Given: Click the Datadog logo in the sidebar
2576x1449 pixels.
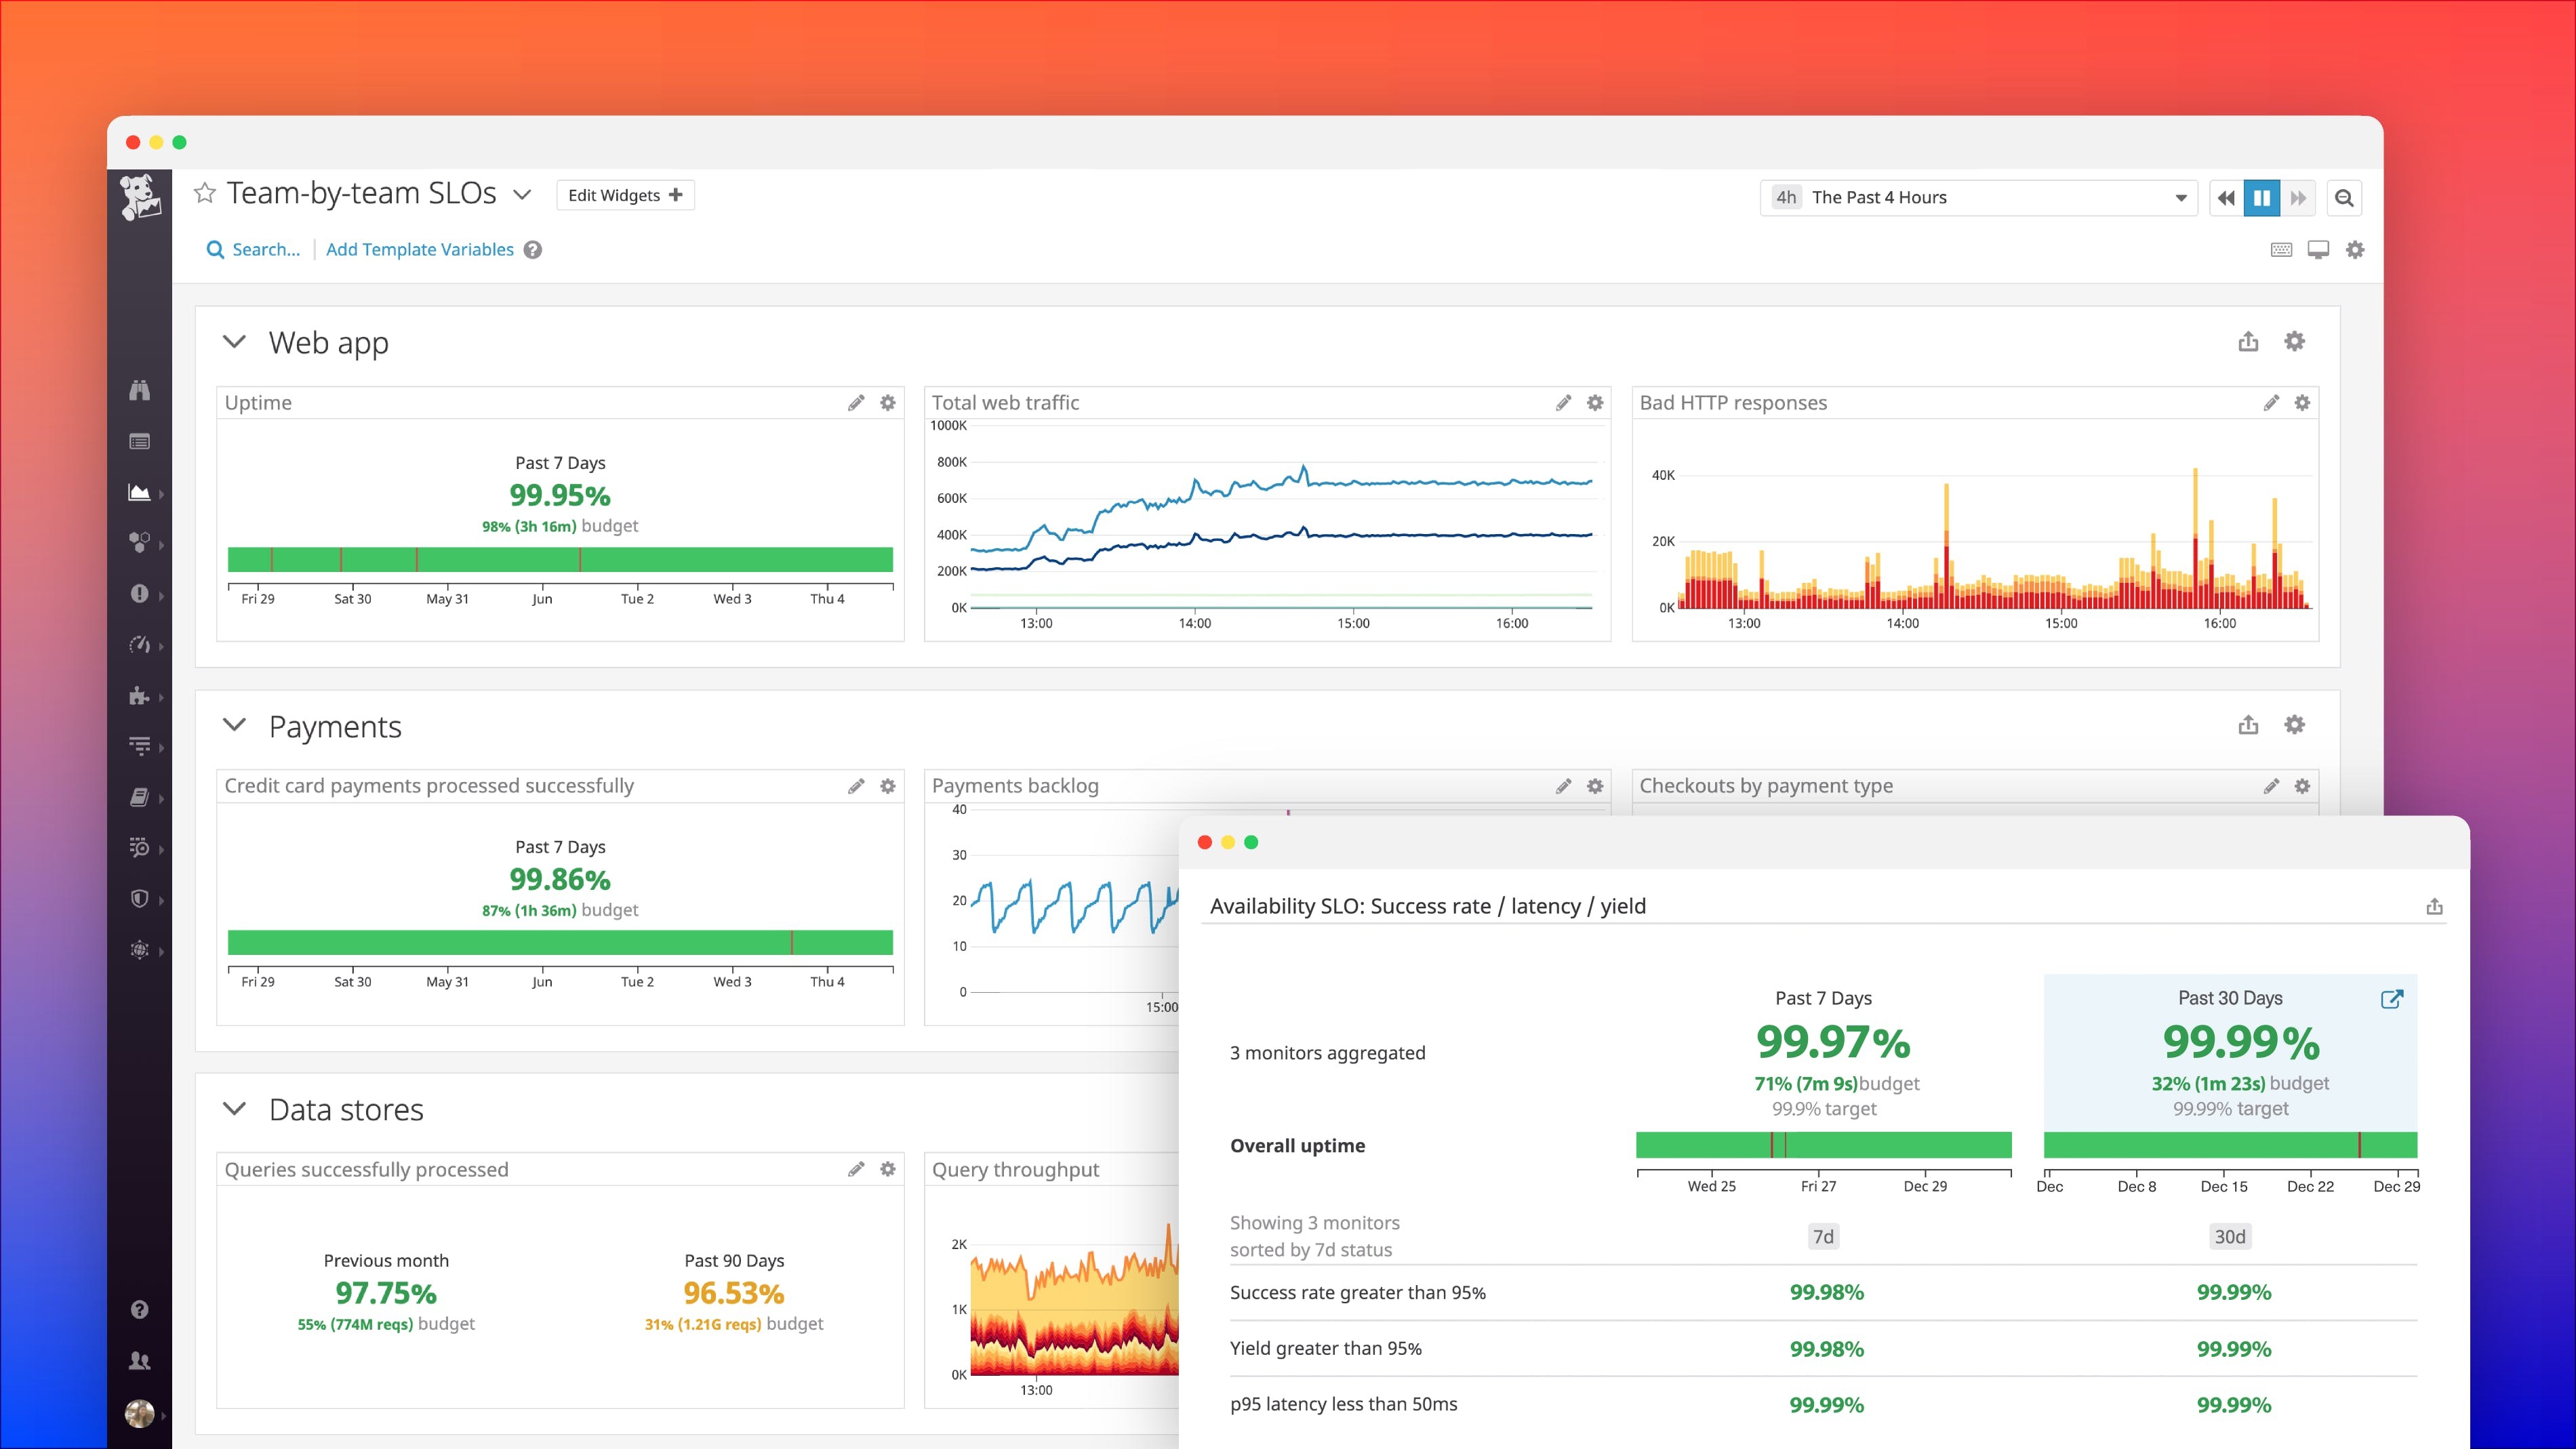Looking at the screenshot, I should point(140,197).
